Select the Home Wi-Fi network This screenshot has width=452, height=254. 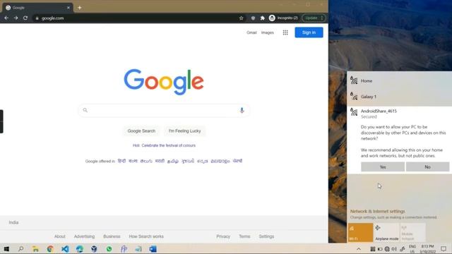pos(399,81)
